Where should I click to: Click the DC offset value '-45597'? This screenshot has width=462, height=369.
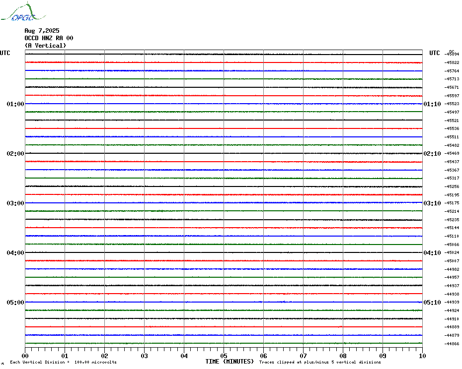(x=452, y=96)
